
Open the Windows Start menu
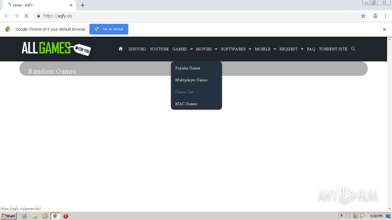pos(8,216)
